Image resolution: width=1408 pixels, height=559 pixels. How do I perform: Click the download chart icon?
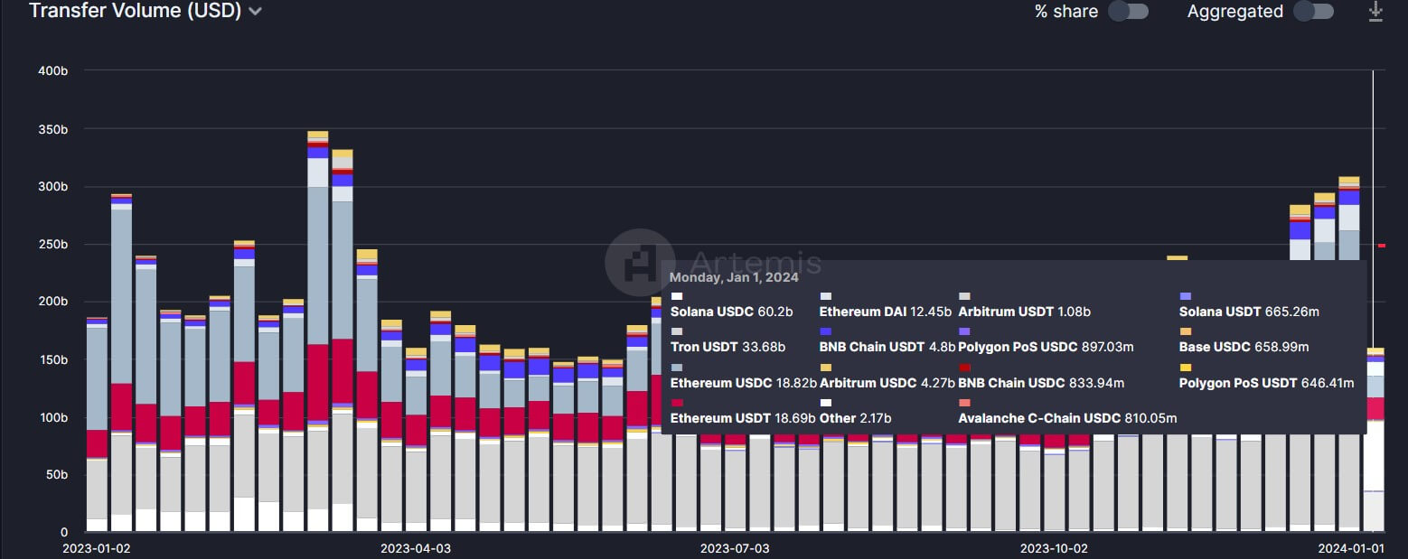coord(1375,11)
